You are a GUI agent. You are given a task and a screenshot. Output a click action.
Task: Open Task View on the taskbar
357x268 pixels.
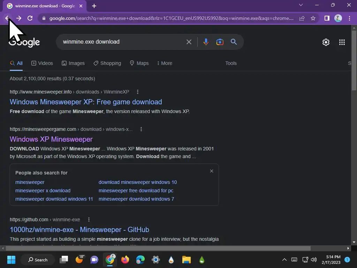pyautogui.click(x=64, y=260)
